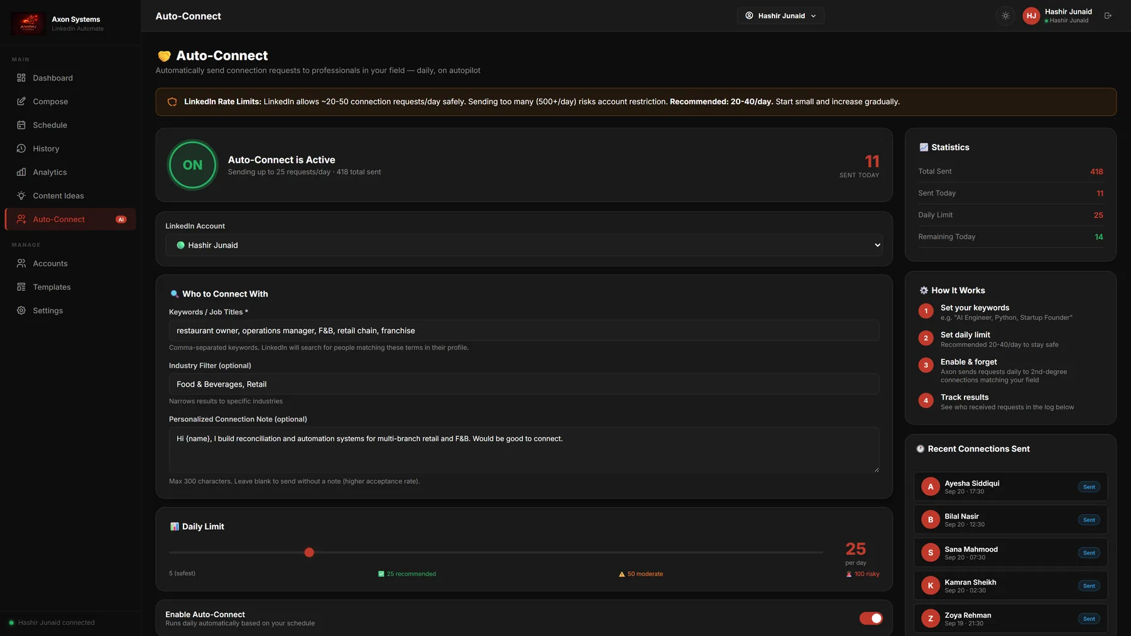Click the logout icon beside Hashir Junaid
The width and height of the screenshot is (1131, 636).
tap(1108, 16)
